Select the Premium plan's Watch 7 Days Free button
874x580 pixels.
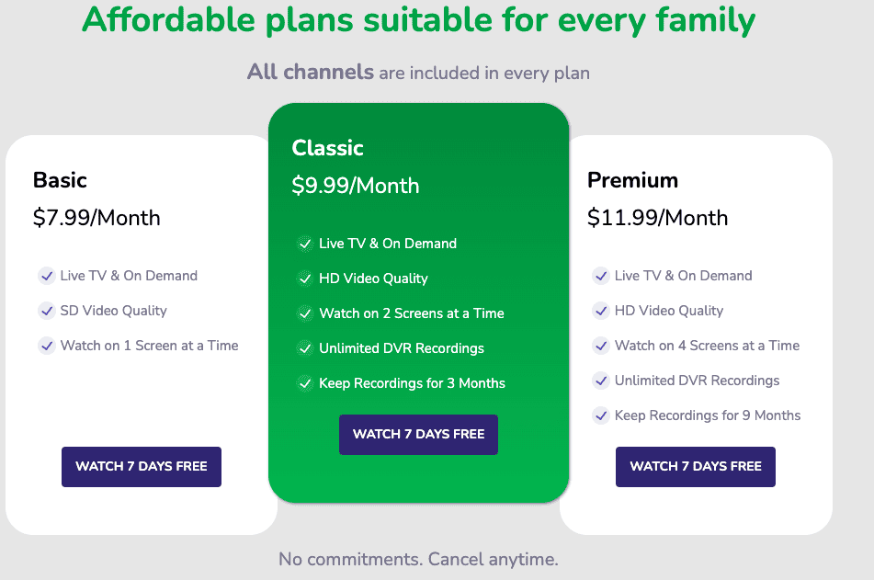click(x=695, y=467)
